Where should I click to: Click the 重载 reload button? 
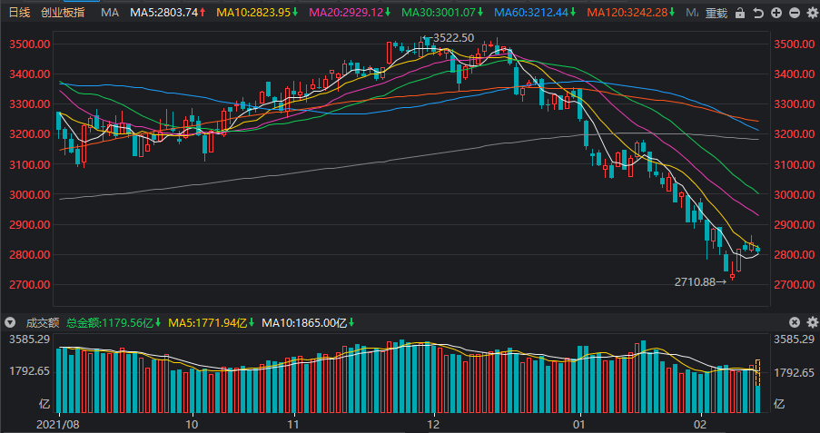pyautogui.click(x=716, y=14)
